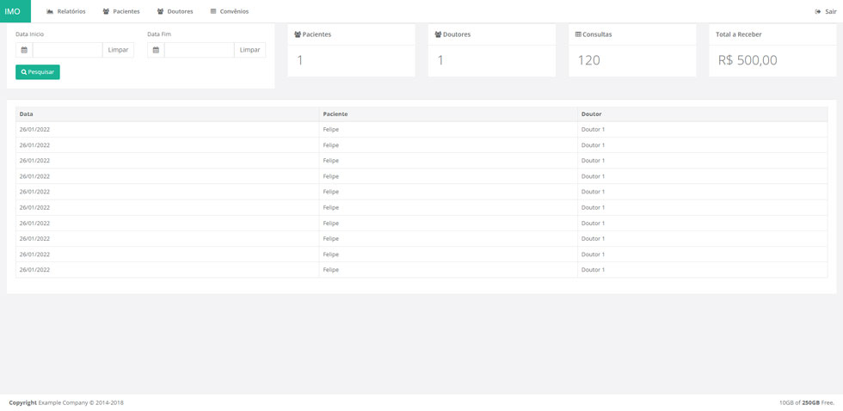Click the Doutores users icon in navbar
The width and height of the screenshot is (843, 411).
click(160, 12)
